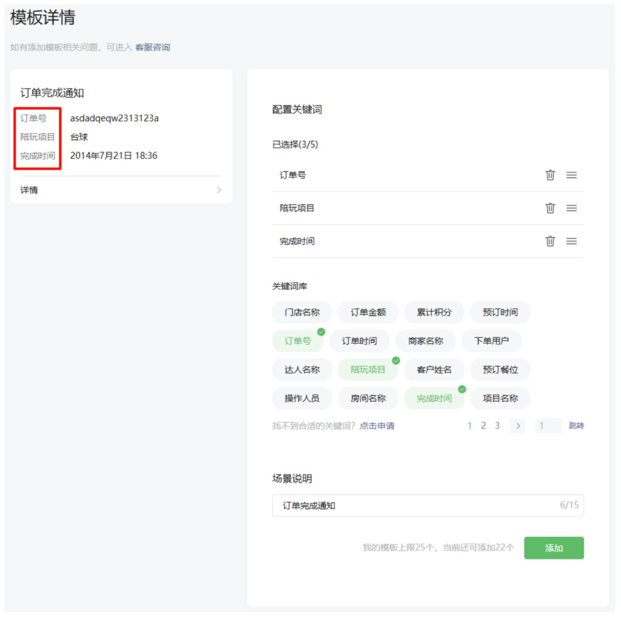Click the drag handle icon beside 完成时间
Image resolution: width=621 pixels, height=617 pixels.
571,241
